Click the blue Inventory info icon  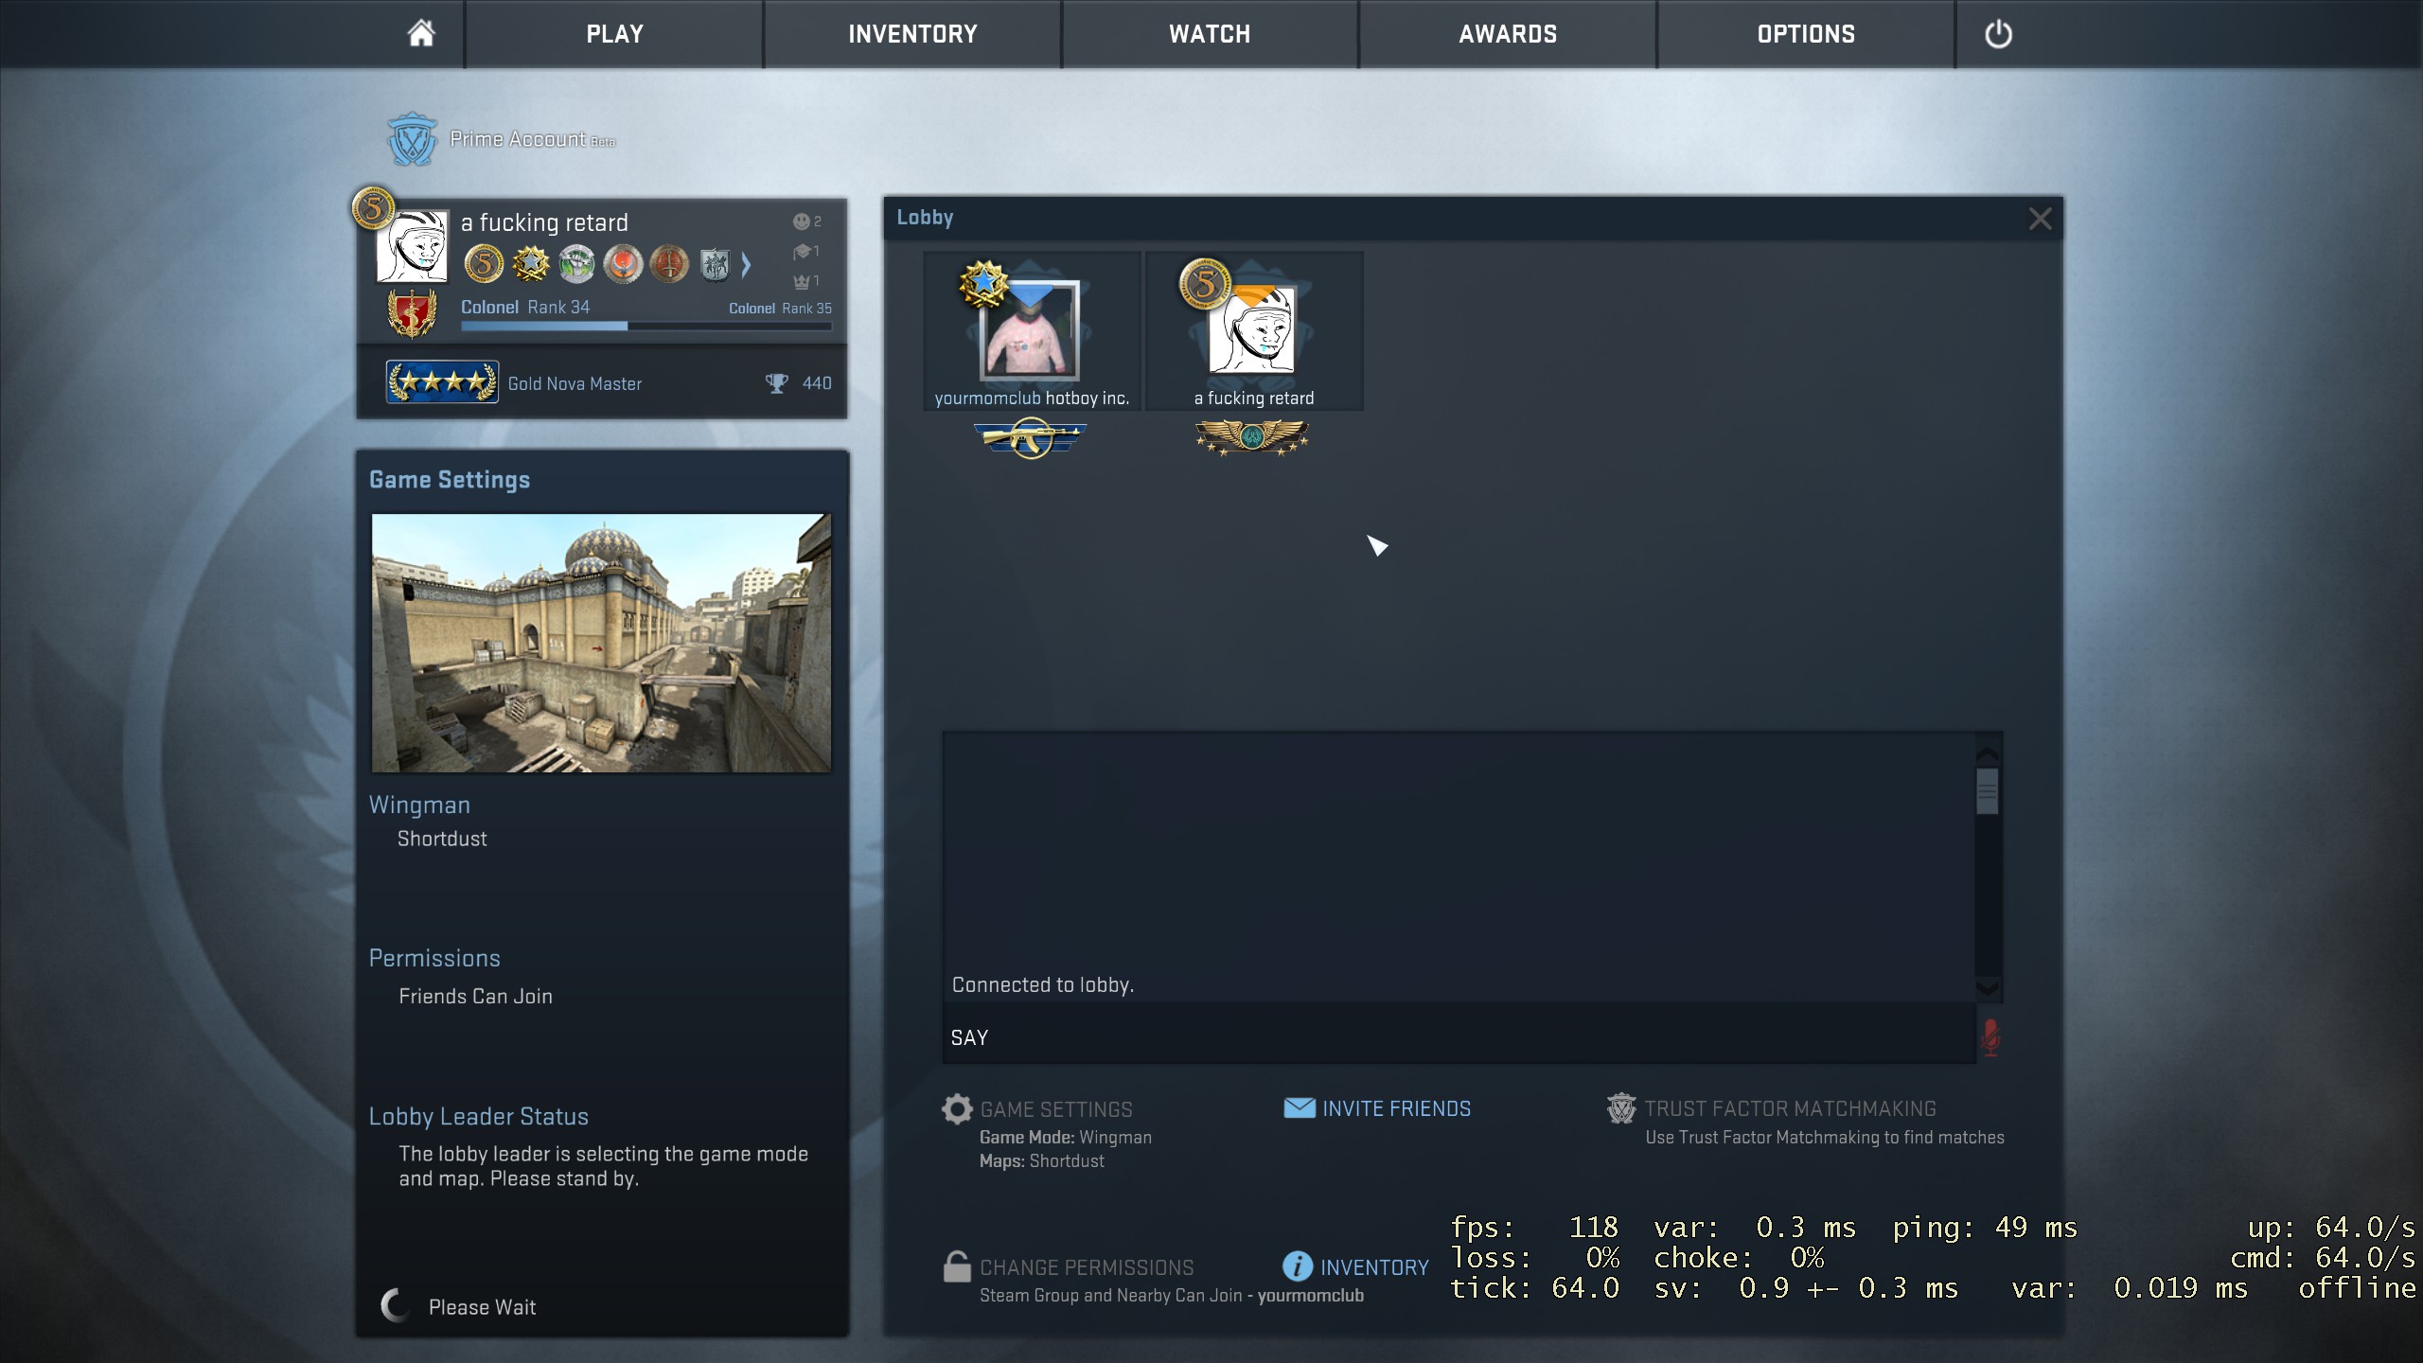[x=1297, y=1266]
